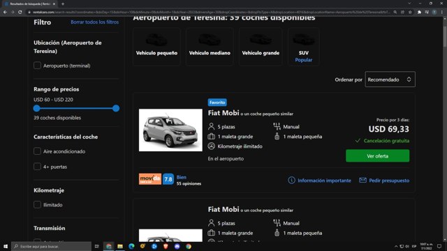
Task: Click the Favorito badge
Action: [217, 102]
